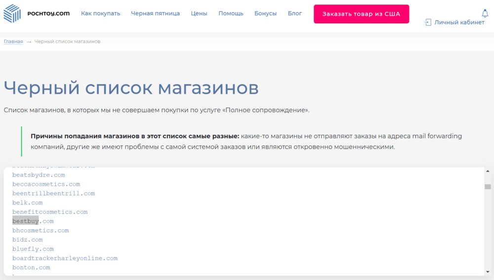Open Личный кабинет link
This screenshot has height=280, width=494.
[x=459, y=22]
